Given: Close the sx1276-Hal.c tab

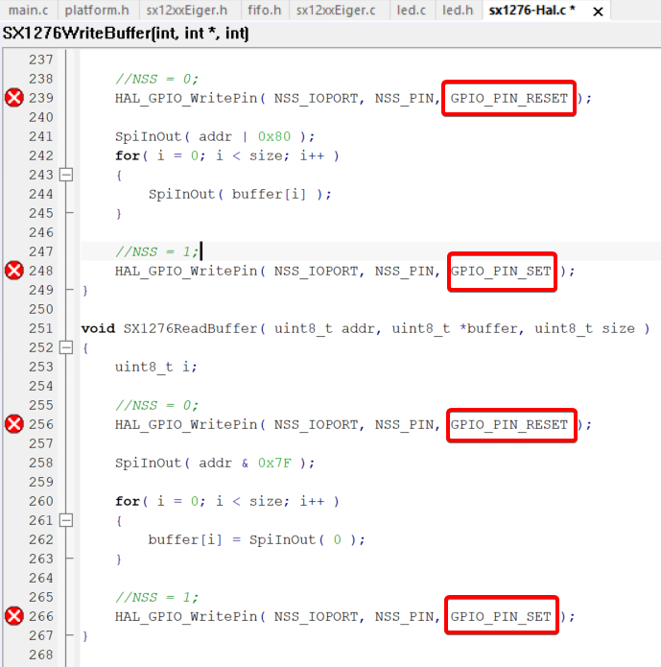Looking at the screenshot, I should tap(598, 12).
